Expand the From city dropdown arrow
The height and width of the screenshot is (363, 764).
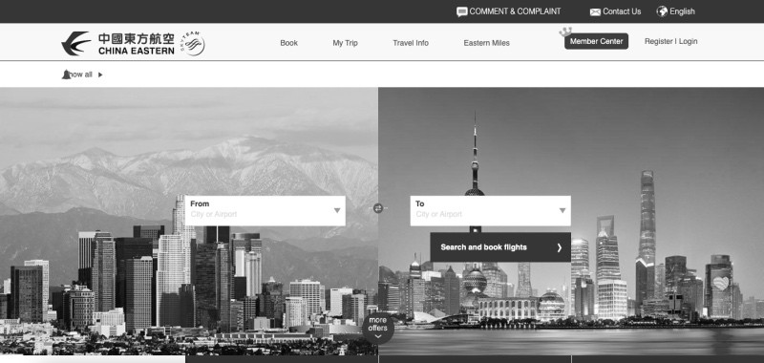337,210
